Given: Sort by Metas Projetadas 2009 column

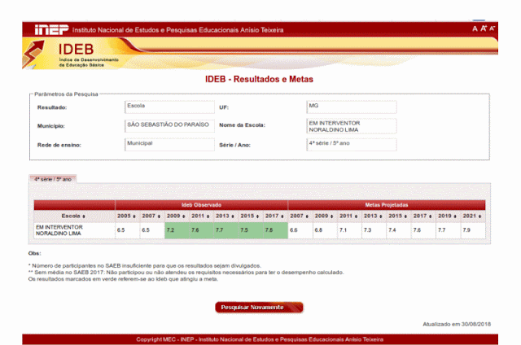Looking at the screenshot, I should click(325, 216).
